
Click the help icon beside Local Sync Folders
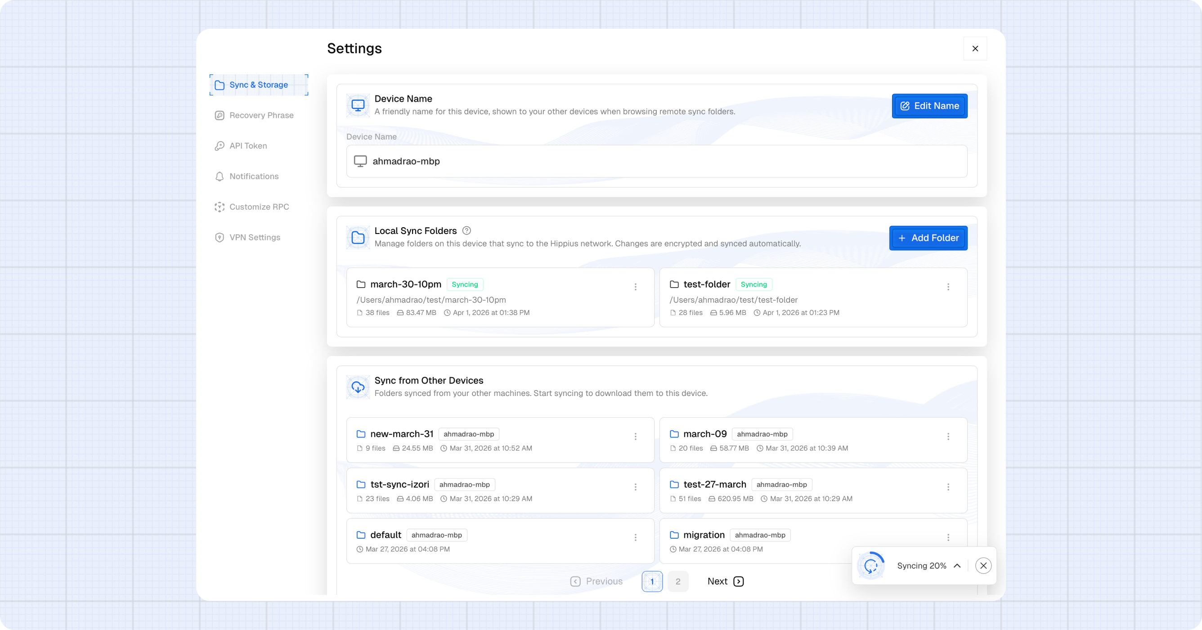tap(466, 230)
